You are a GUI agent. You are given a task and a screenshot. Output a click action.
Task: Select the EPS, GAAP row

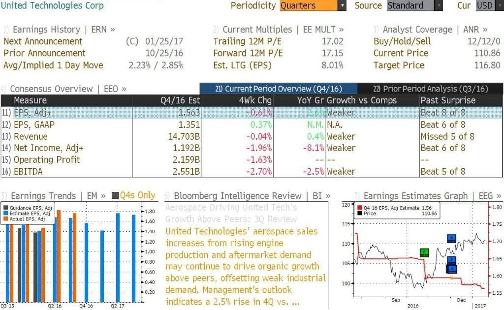point(252,124)
